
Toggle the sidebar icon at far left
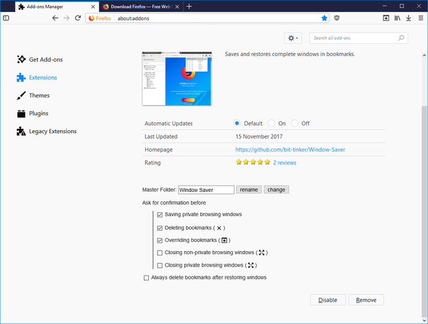click(x=6, y=19)
